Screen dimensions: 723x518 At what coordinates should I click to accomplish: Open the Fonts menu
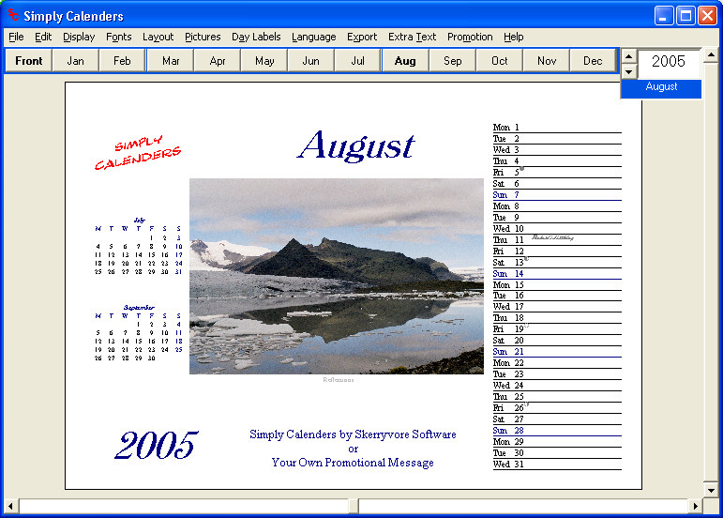point(118,37)
